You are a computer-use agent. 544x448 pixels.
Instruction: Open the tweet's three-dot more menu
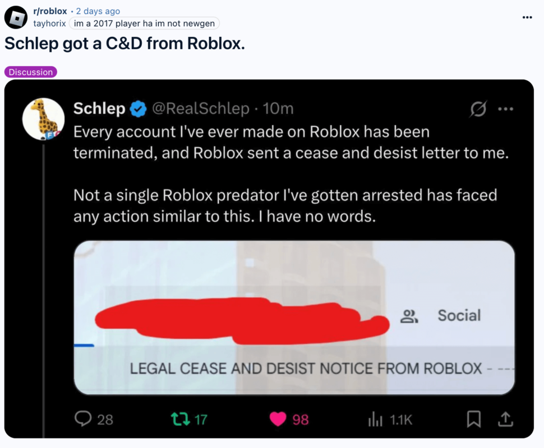[505, 109]
